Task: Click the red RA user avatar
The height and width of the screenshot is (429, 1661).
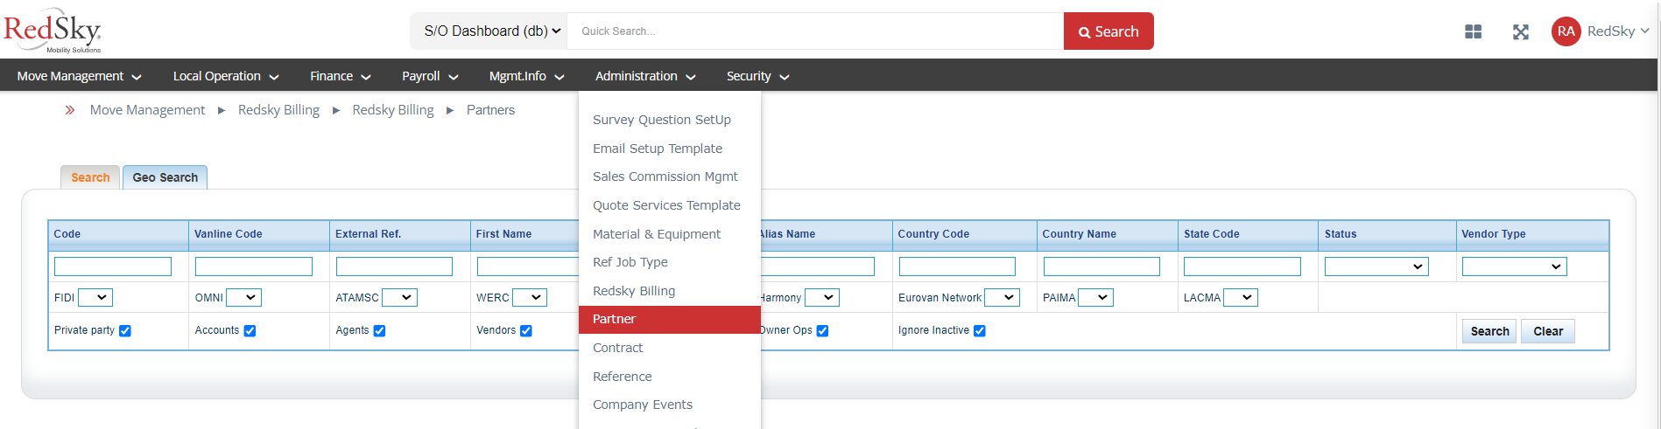Action: [1566, 31]
